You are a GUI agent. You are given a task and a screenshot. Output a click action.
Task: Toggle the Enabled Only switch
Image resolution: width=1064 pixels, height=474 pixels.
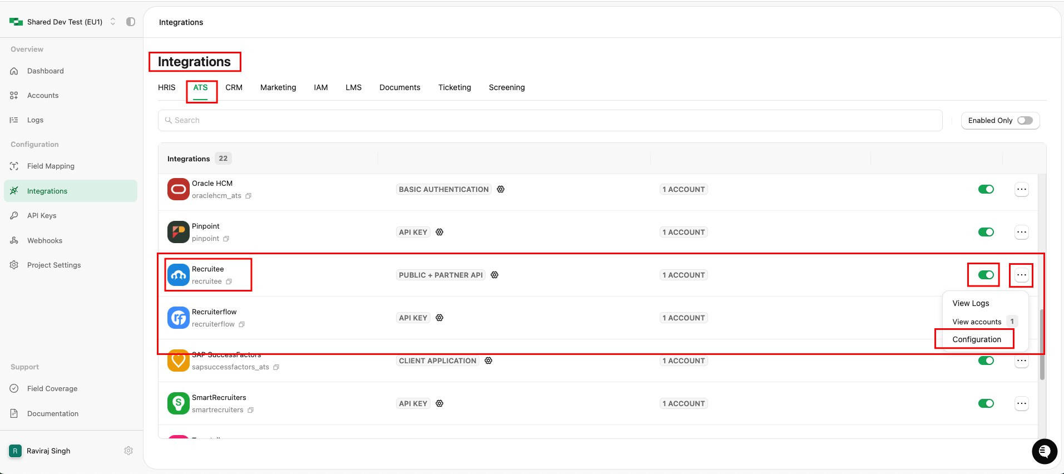[1025, 120]
